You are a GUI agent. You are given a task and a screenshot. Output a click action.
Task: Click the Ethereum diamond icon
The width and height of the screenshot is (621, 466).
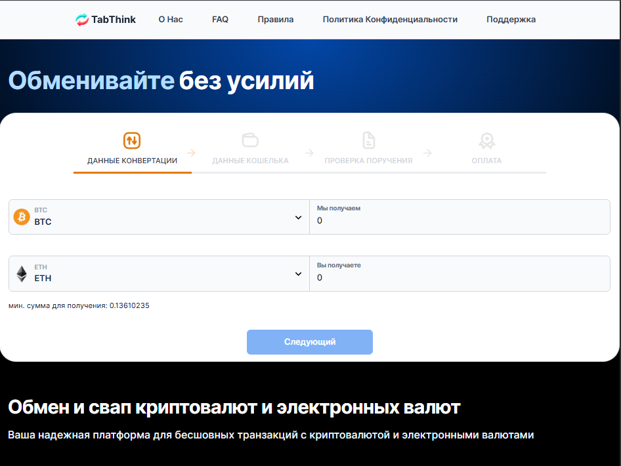click(22, 274)
